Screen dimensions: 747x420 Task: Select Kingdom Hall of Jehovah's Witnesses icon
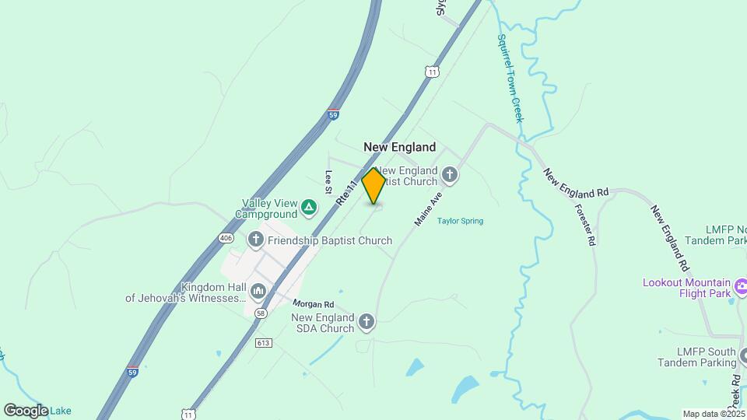tap(258, 292)
